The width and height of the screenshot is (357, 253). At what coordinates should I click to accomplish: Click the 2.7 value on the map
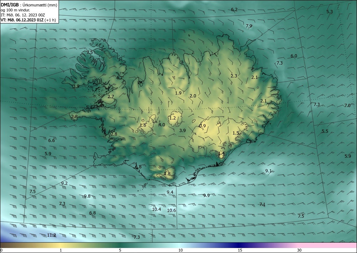[x=111, y=97]
